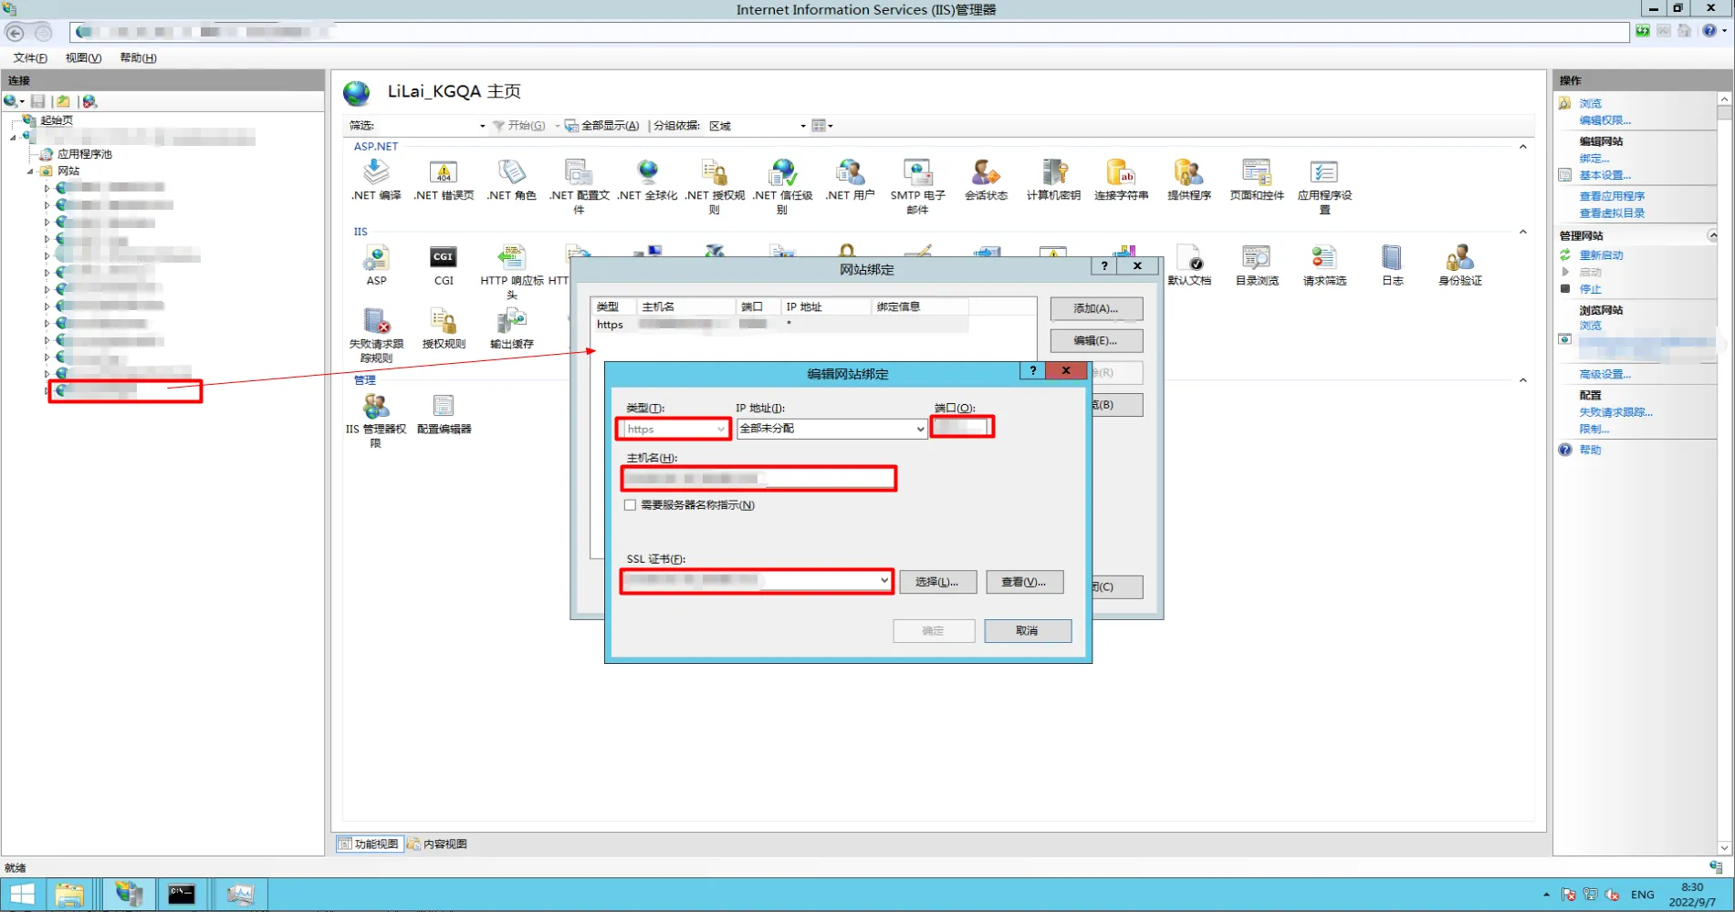1735x912 pixels.
Task: Select 起始页 in the connections tree
Action: (x=57, y=120)
